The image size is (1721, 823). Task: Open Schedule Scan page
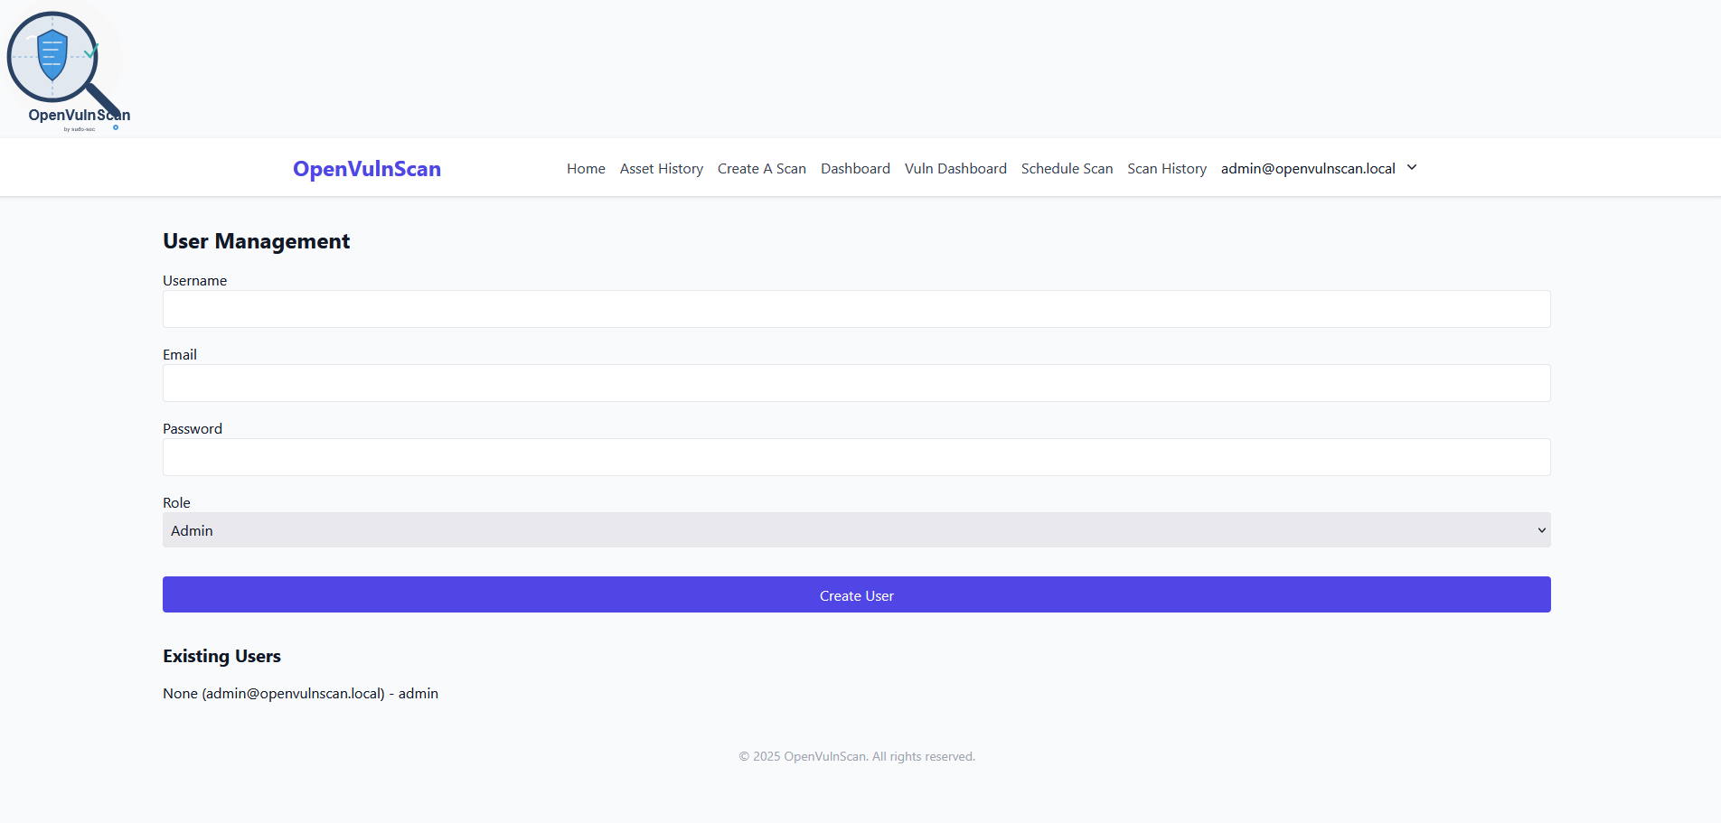[x=1067, y=169]
